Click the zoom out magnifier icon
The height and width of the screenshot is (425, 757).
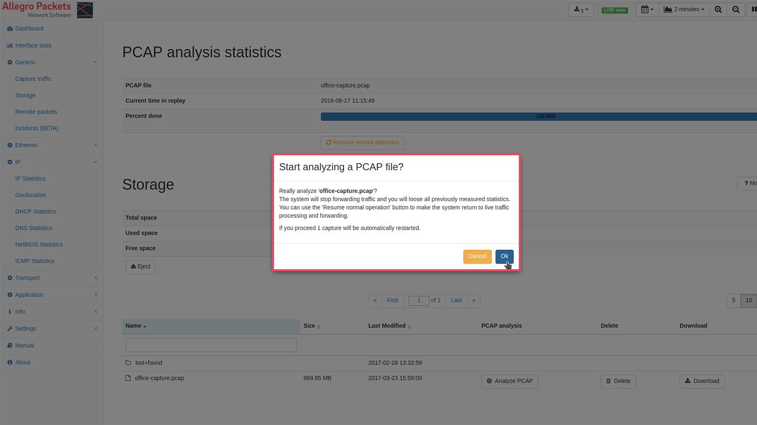(x=736, y=10)
